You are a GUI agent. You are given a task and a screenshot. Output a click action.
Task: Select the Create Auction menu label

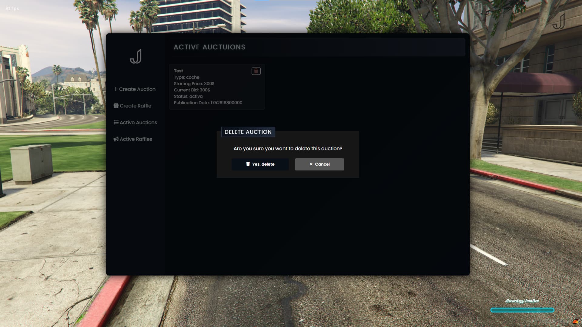click(x=137, y=89)
